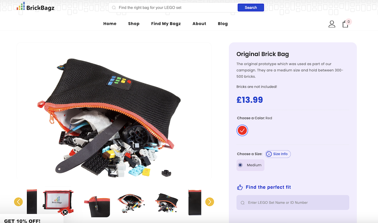This screenshot has height=223, width=378.
Task: Click the Search button
Action: click(x=251, y=8)
